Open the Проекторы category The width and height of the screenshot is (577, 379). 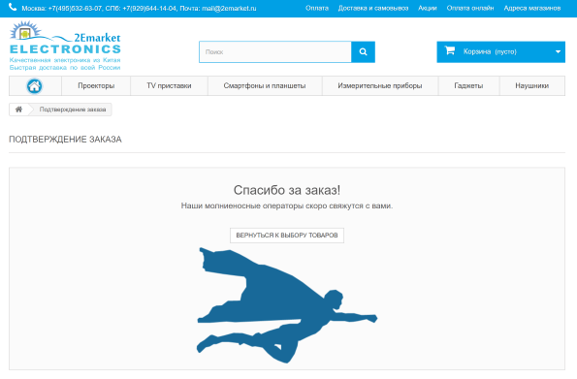pos(96,85)
